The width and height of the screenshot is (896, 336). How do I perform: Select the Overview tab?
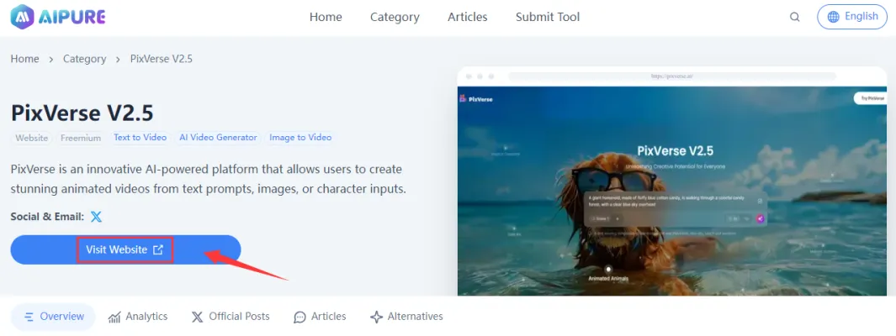point(53,317)
